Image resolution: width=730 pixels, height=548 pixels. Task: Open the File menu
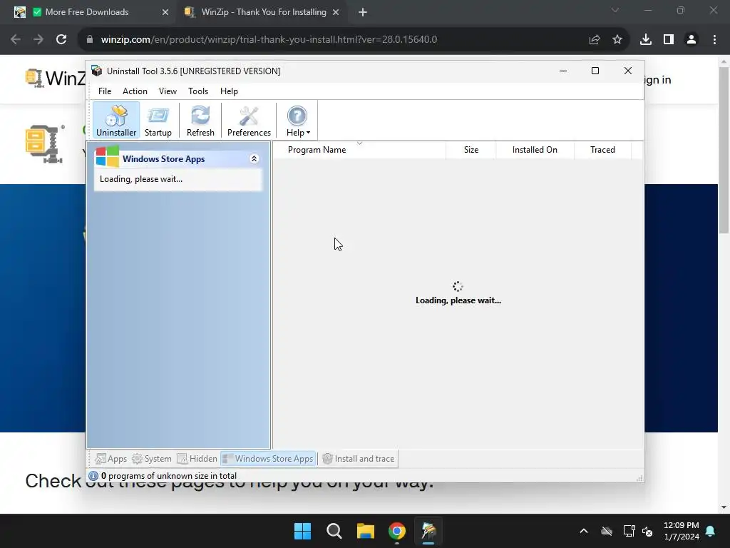click(105, 91)
